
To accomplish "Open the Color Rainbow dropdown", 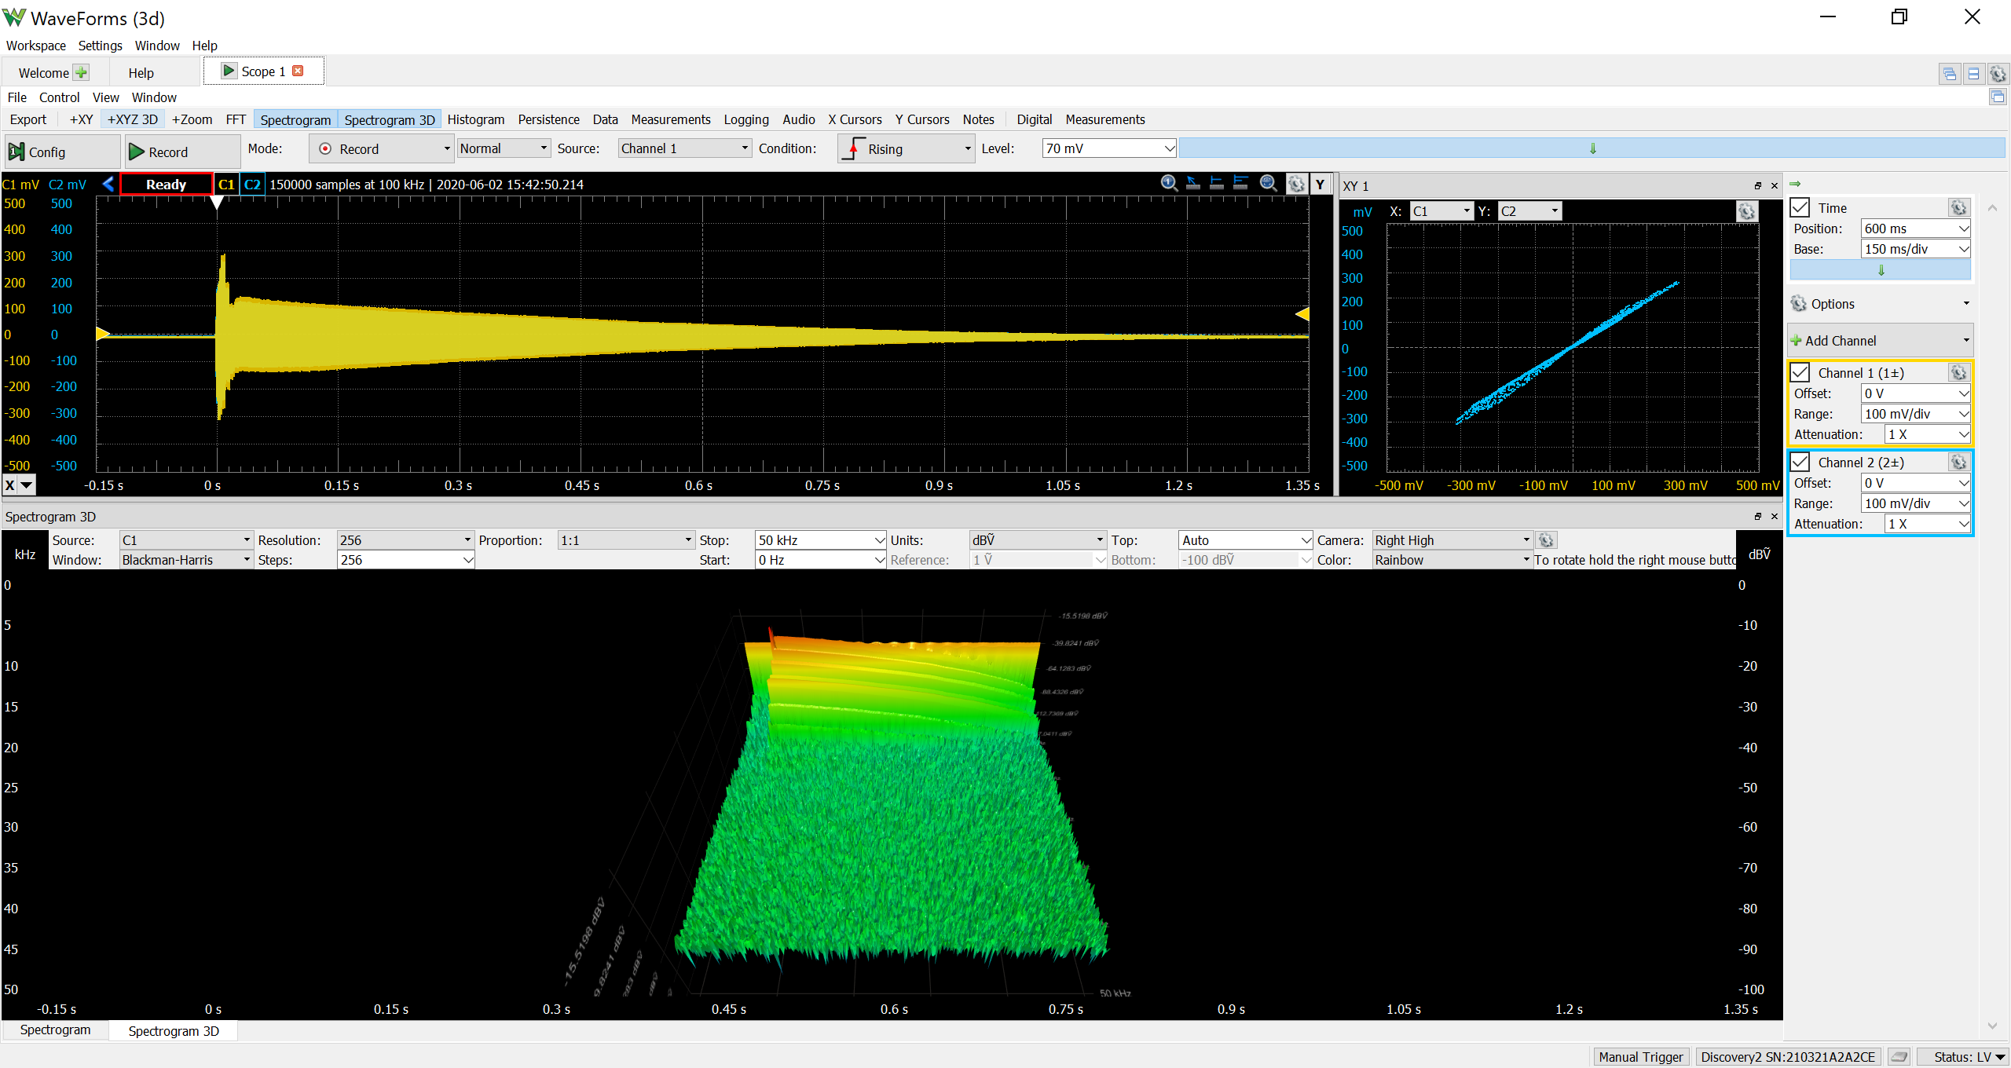I will click(x=1452, y=560).
